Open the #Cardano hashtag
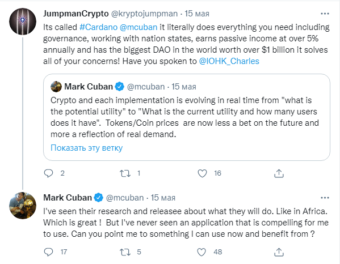The image size is (340, 264). 98,27
